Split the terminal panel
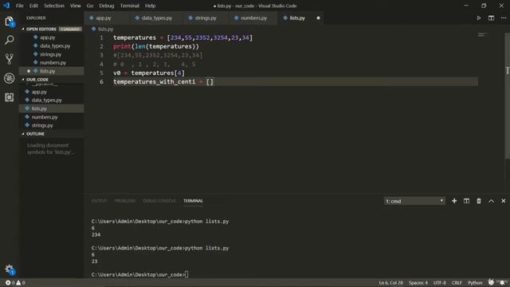Screen dimensions: 510x287 466,201
